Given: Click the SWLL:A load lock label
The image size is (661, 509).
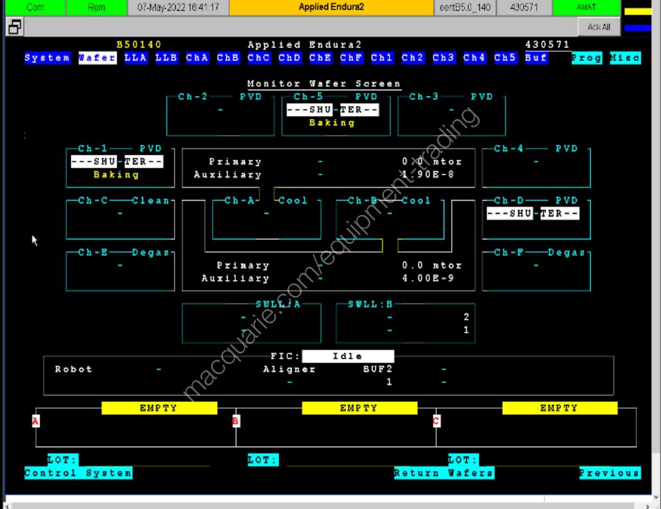Looking at the screenshot, I should pos(278,304).
